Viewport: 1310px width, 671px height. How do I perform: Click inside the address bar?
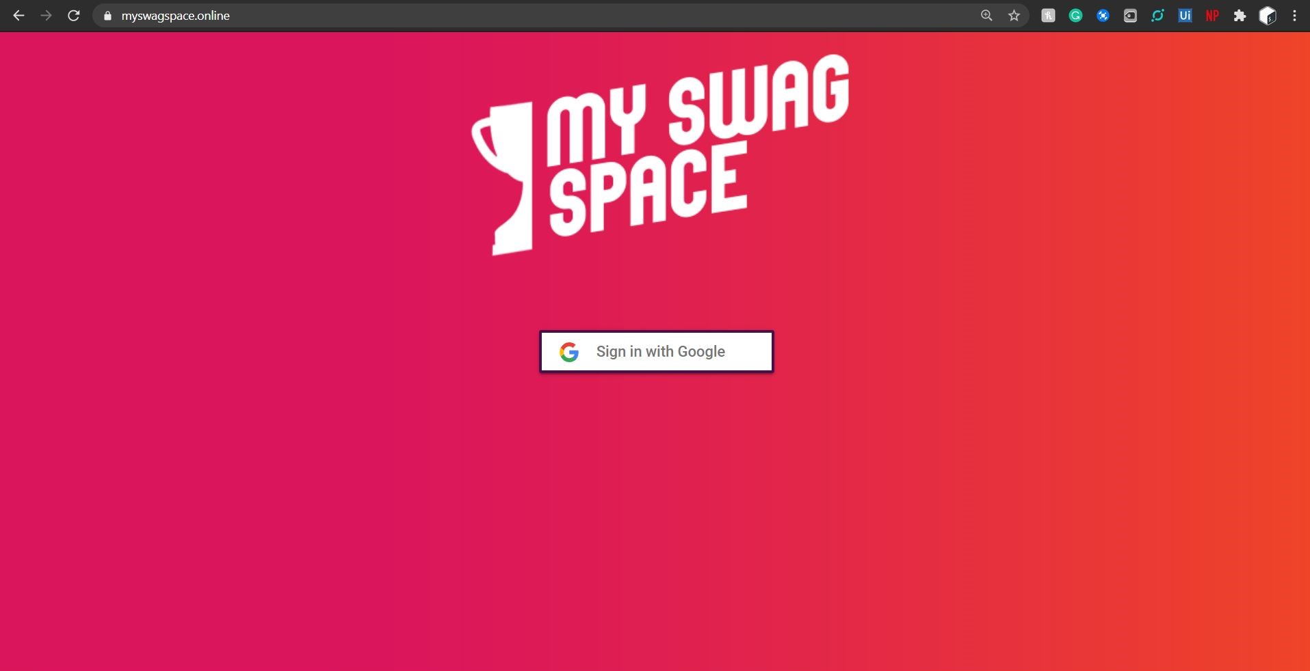pos(274,15)
